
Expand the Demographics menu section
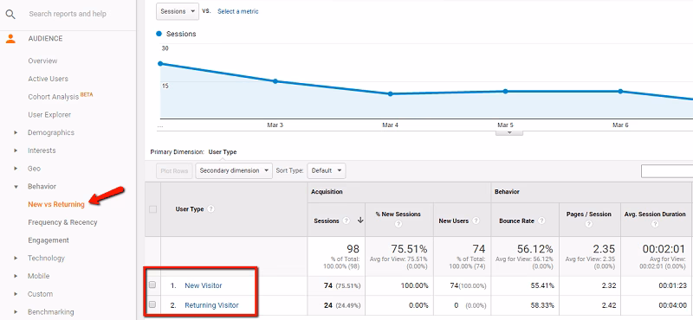pyautogui.click(x=16, y=132)
